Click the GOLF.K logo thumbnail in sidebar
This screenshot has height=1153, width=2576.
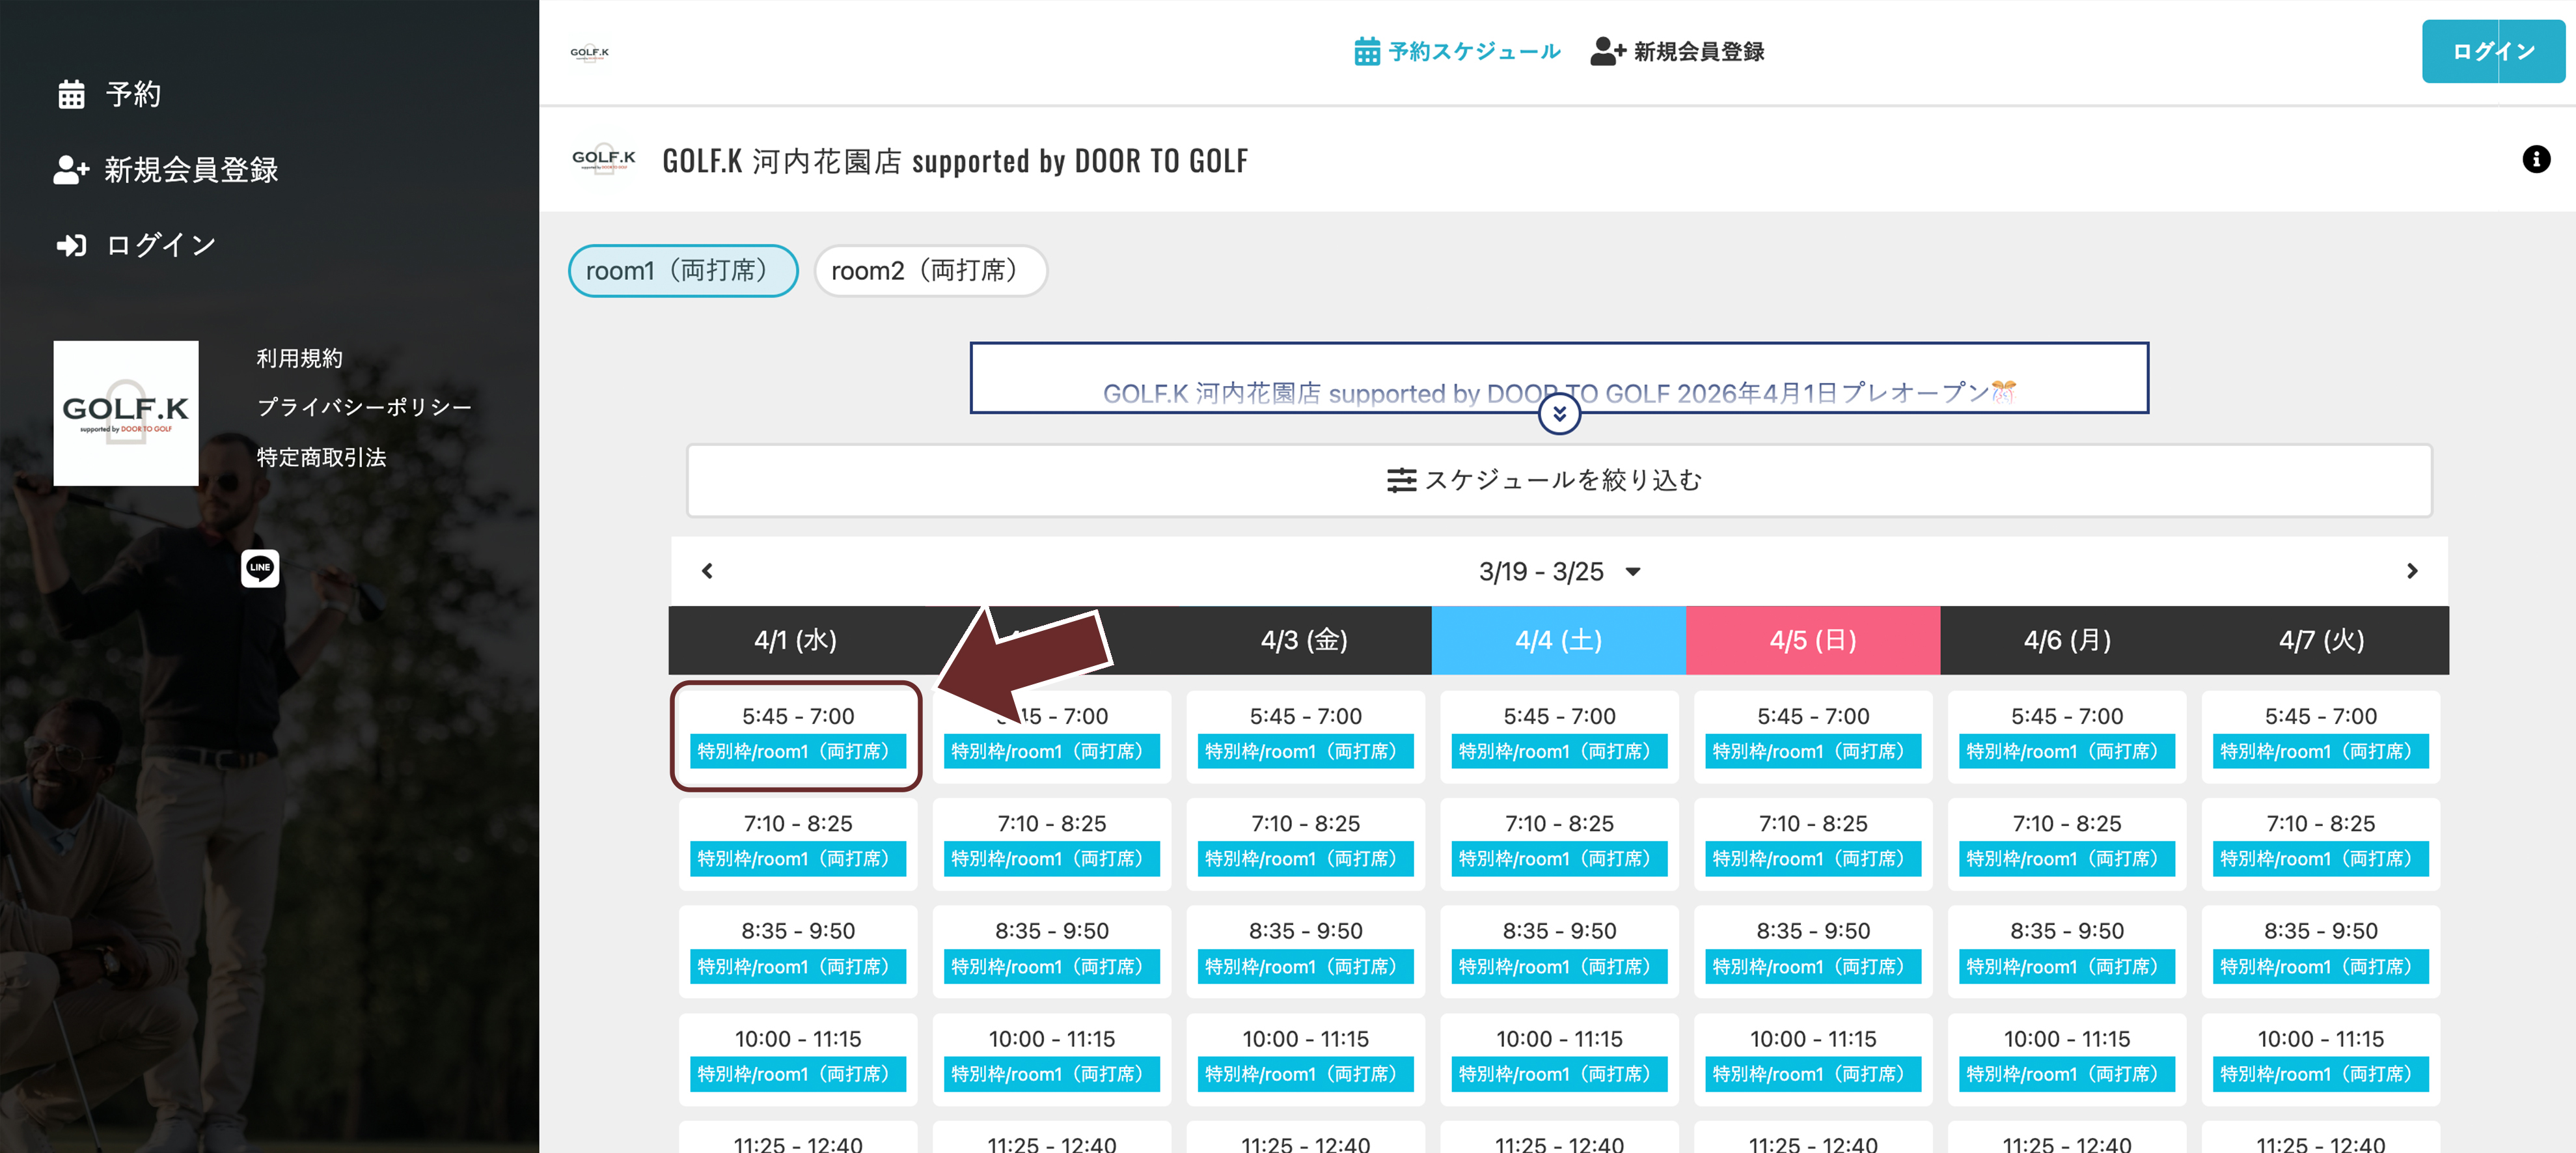(126, 413)
